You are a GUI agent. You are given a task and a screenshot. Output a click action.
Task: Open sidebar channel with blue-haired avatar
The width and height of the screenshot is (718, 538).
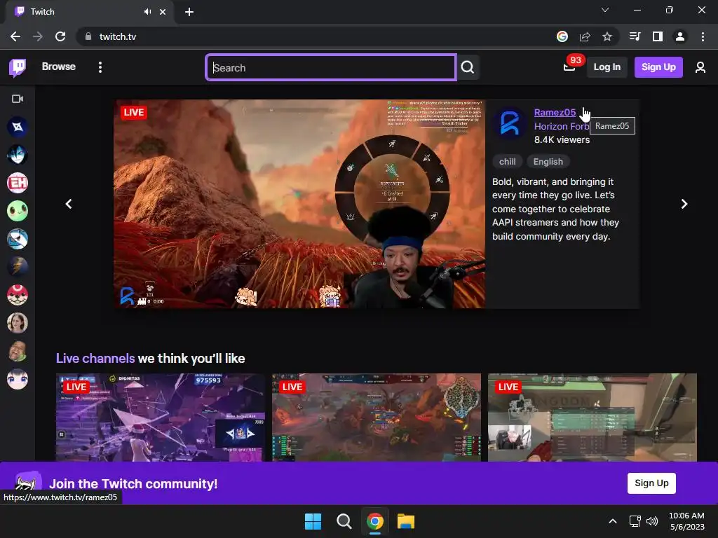click(x=18, y=155)
